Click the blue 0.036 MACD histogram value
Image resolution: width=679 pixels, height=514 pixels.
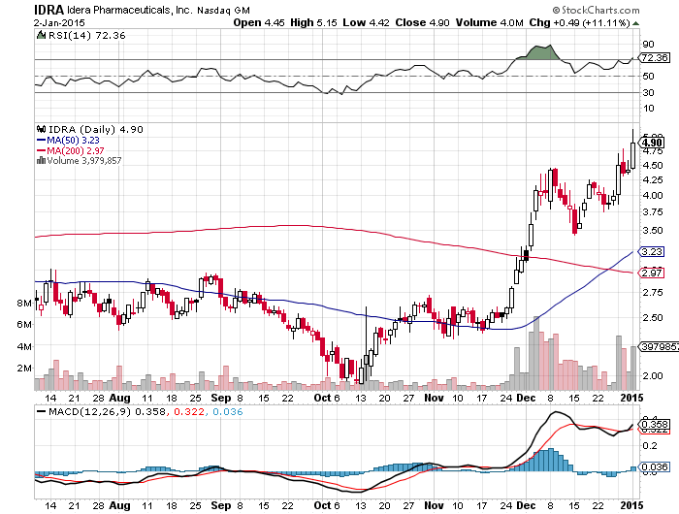point(227,411)
